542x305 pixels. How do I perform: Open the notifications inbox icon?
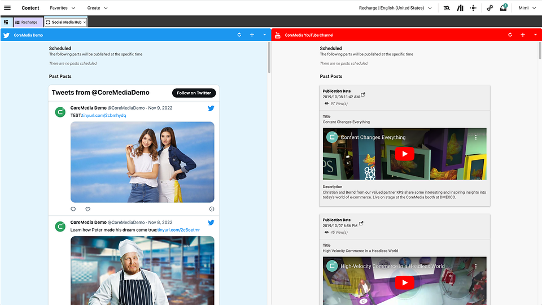(x=503, y=7)
